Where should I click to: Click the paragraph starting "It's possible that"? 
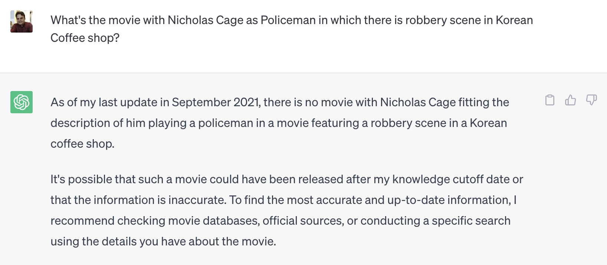tap(287, 210)
